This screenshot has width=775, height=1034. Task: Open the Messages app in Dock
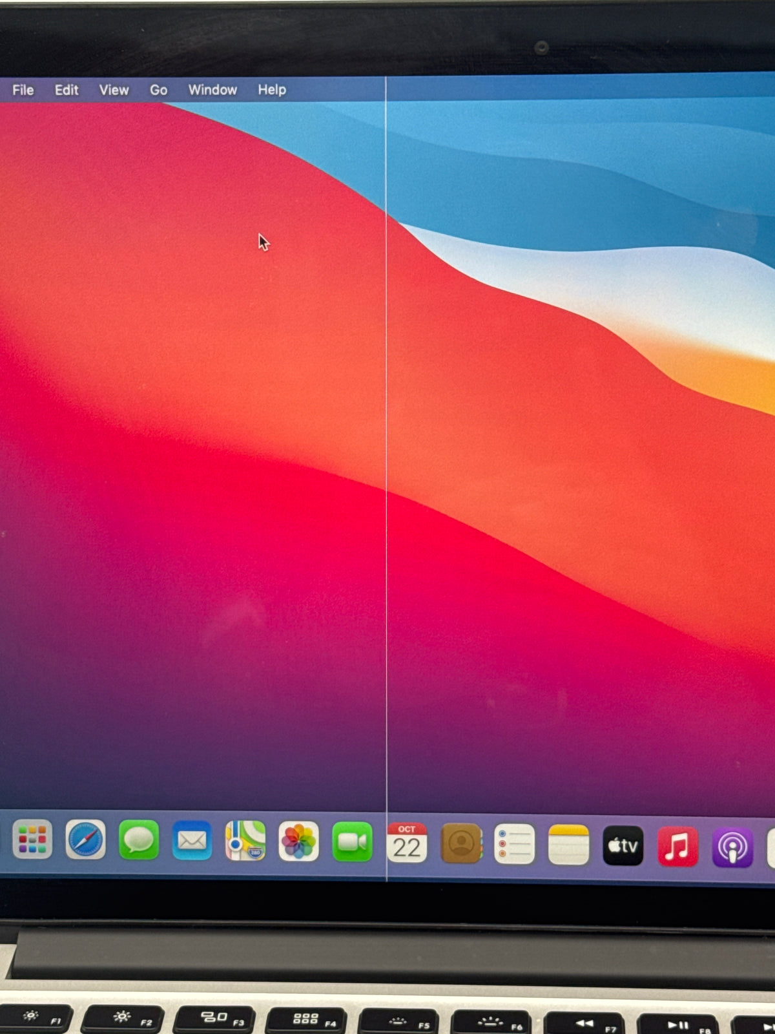[x=139, y=840]
